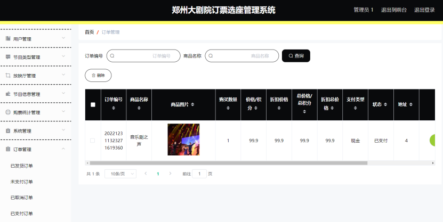
Task: Focus the 前往 page number input
Action: [199, 174]
